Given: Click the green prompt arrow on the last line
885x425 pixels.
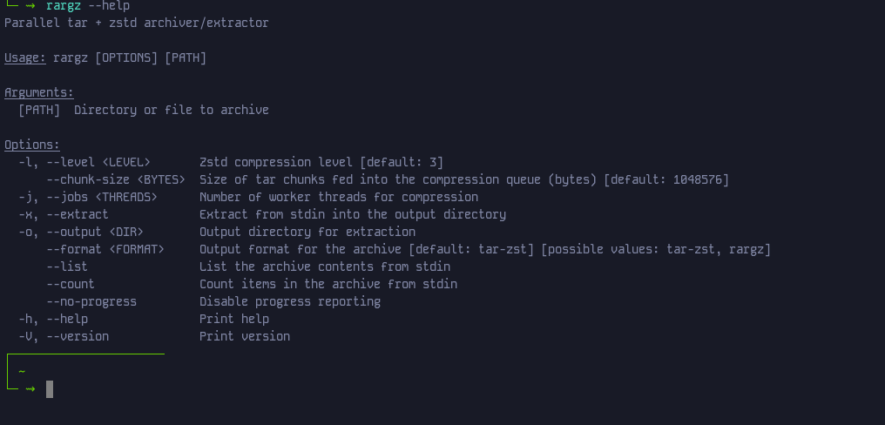Looking at the screenshot, I should [x=30, y=389].
